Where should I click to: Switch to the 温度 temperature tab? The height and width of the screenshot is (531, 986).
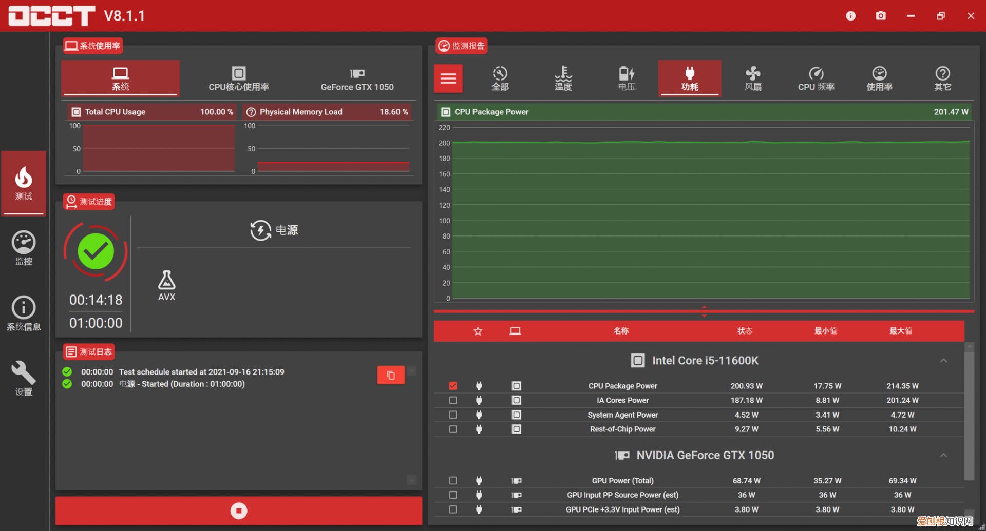563,78
